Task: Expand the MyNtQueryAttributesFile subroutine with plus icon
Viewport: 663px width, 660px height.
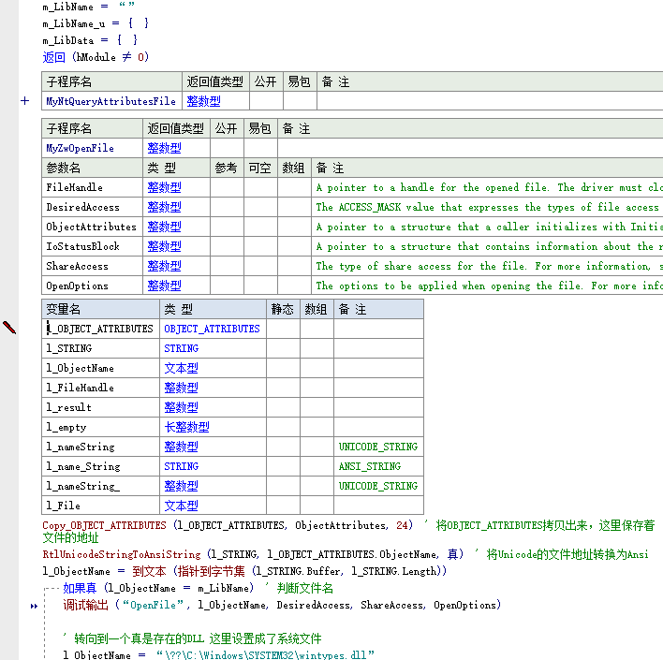Action: [25, 100]
